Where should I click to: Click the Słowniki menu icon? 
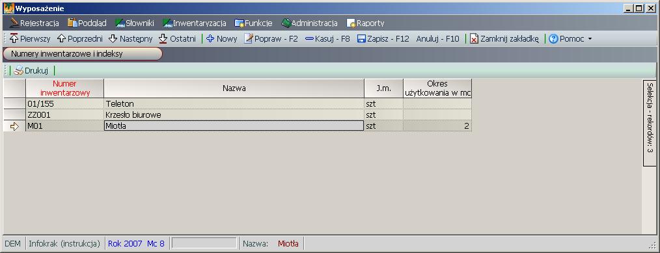120,23
